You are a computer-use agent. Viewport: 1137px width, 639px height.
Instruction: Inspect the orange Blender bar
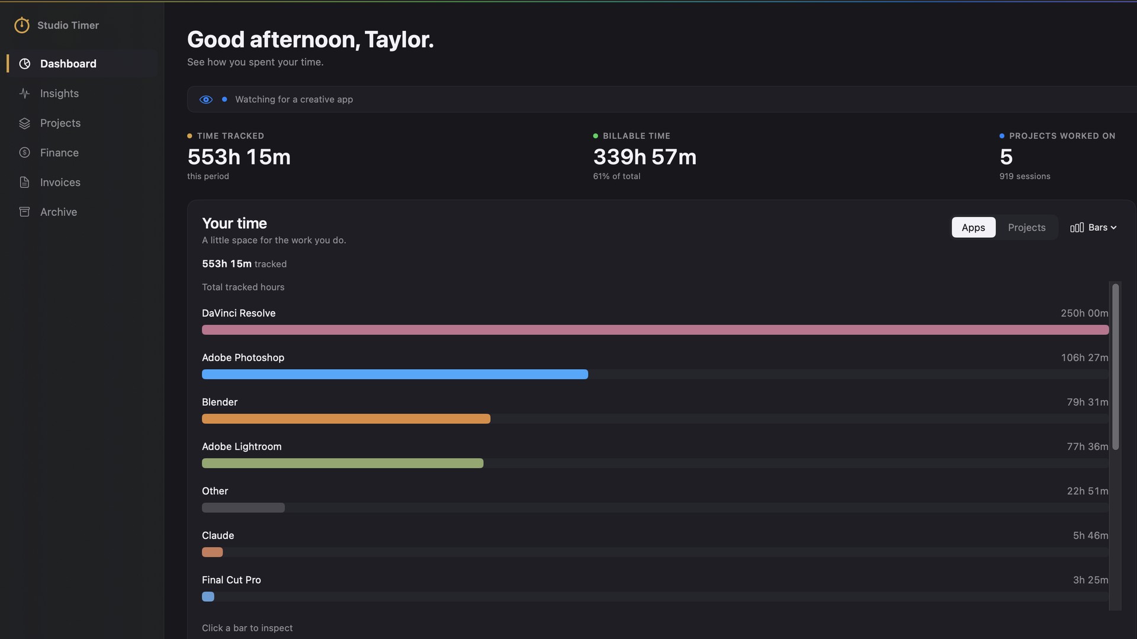346,419
